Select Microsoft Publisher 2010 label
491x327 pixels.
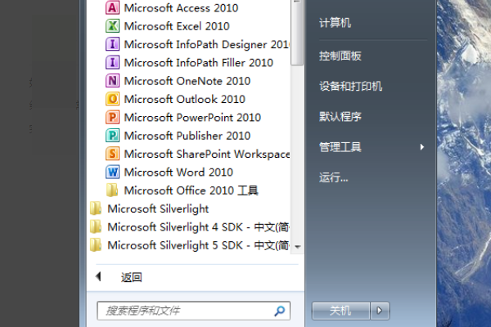point(187,136)
